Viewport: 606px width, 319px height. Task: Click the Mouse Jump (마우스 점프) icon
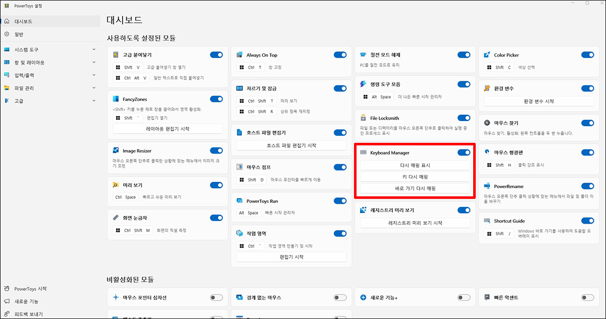239,167
